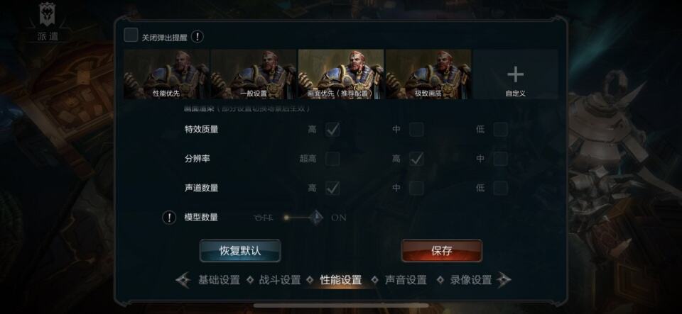Viewport: 682px width, 314px height.
Task: Open the 声音设置 tab
Action: coord(406,280)
